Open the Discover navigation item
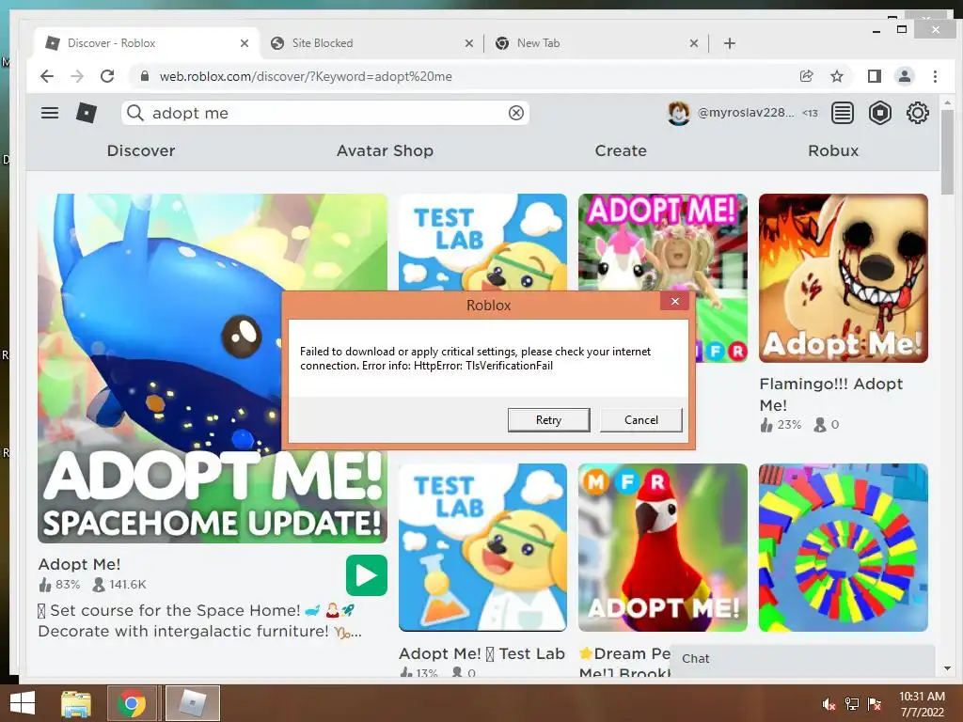The image size is (963, 722). click(x=141, y=150)
